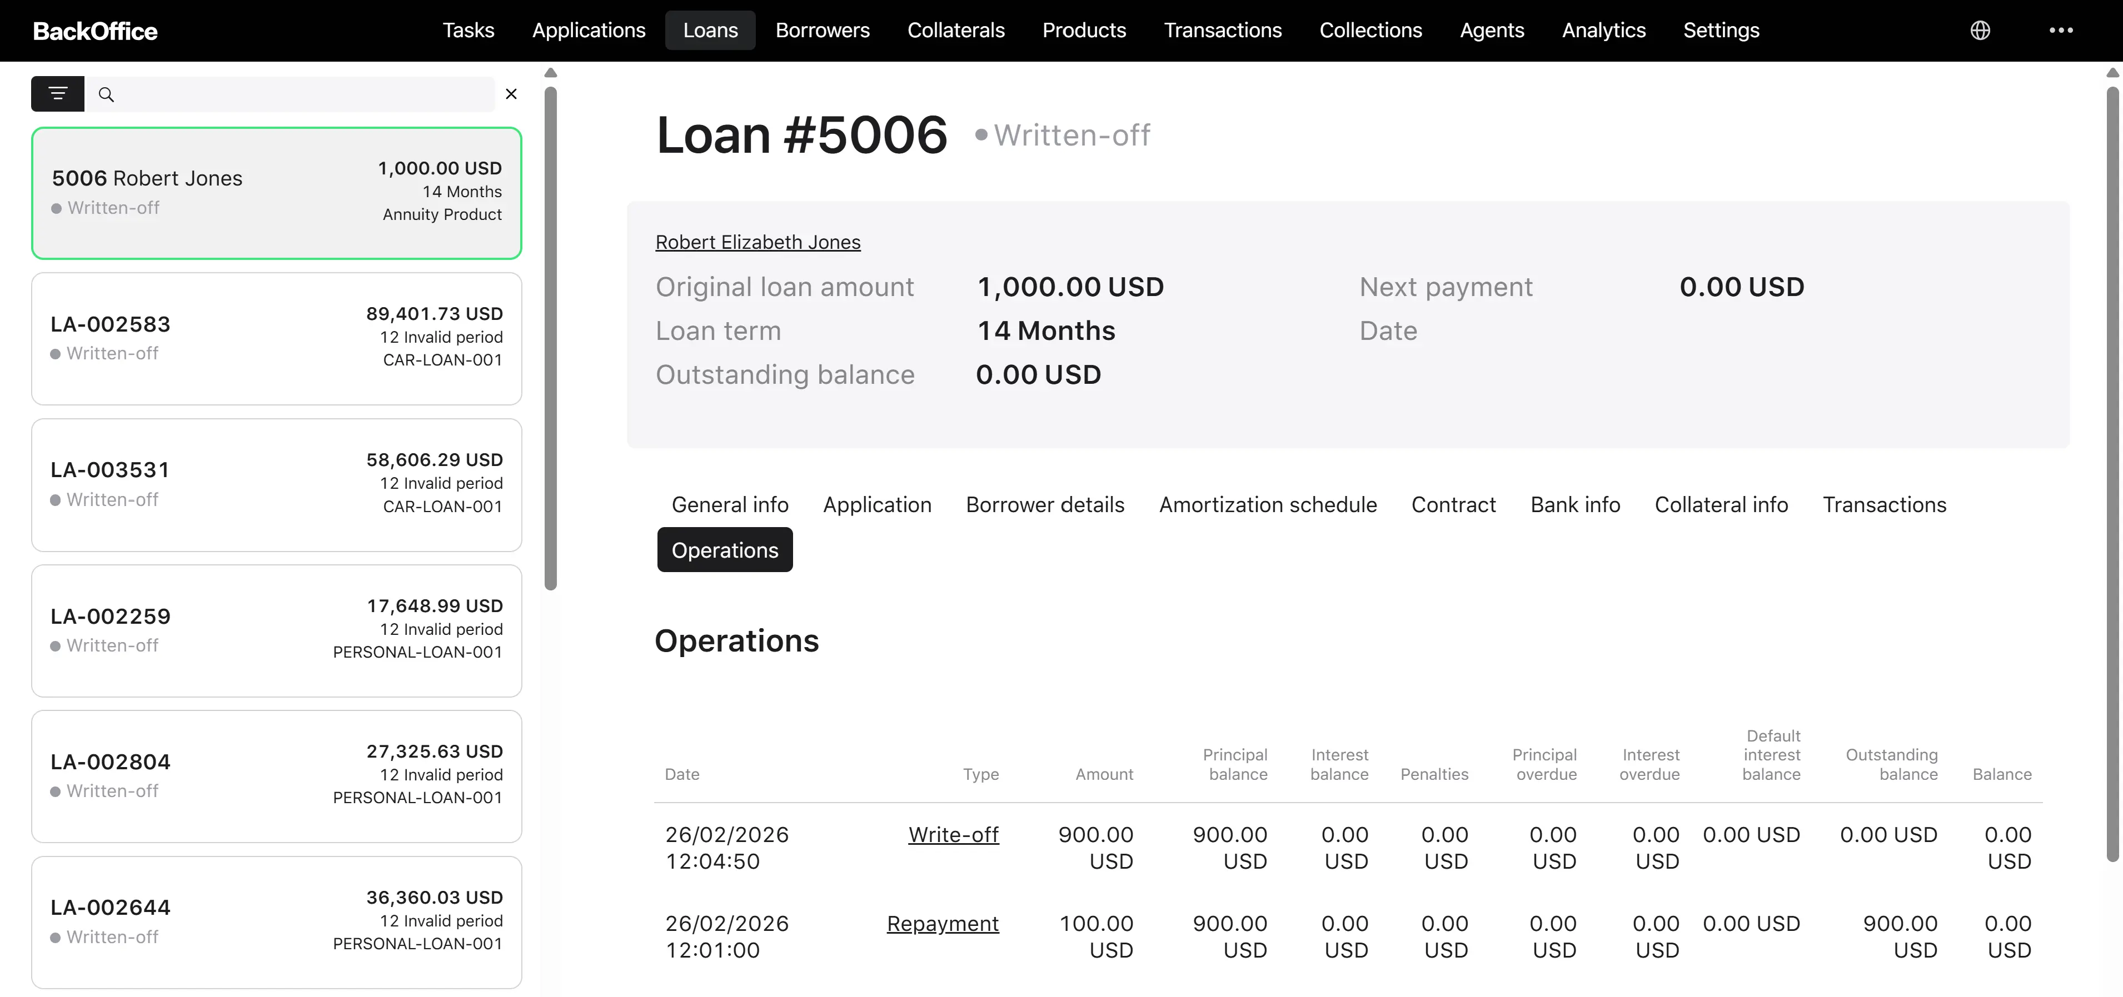This screenshot has height=997, width=2123.
Task: Open the language globe icon
Action: pos(1980,31)
